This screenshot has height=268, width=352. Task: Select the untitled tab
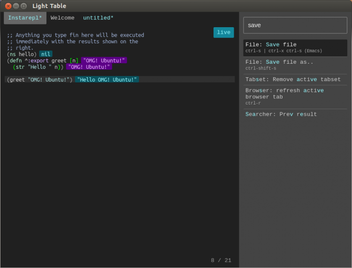(x=98, y=18)
